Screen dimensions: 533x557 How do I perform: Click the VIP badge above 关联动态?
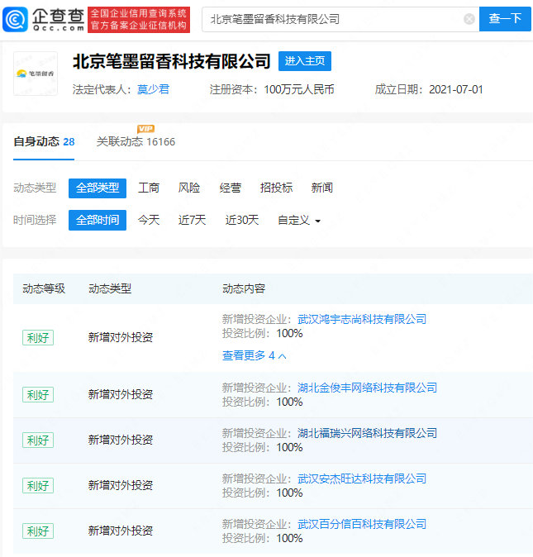tap(145, 129)
